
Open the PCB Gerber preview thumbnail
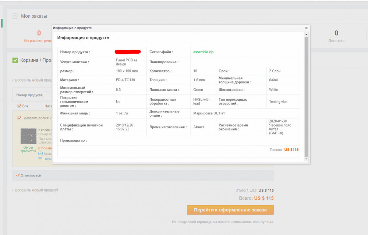pos(28,136)
